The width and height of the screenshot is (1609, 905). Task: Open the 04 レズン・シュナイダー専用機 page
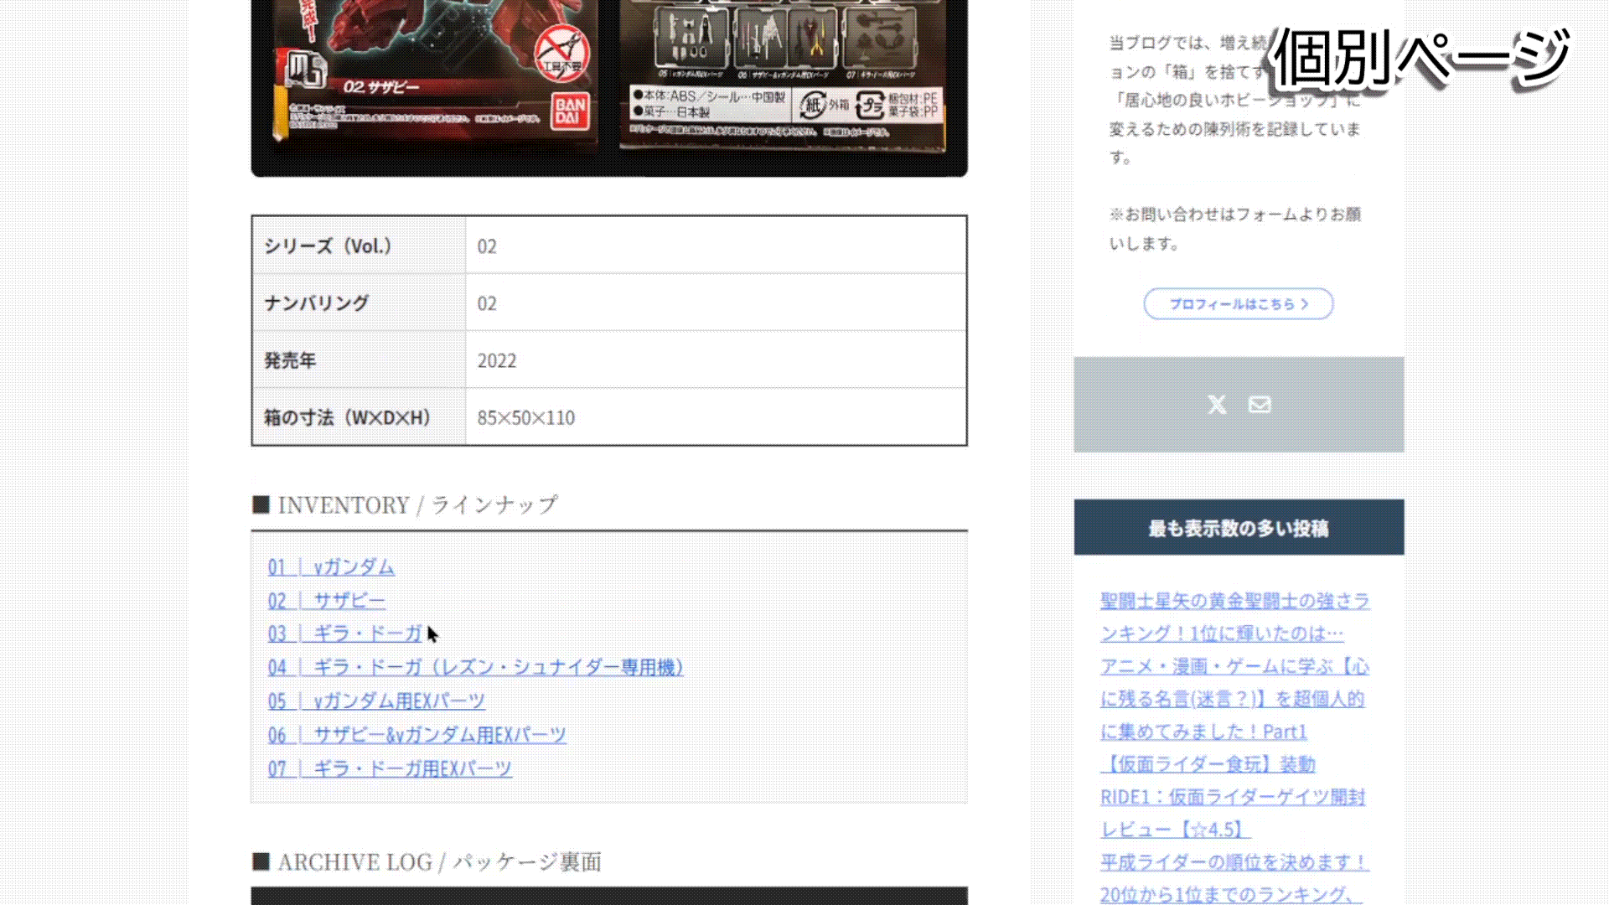[475, 668]
